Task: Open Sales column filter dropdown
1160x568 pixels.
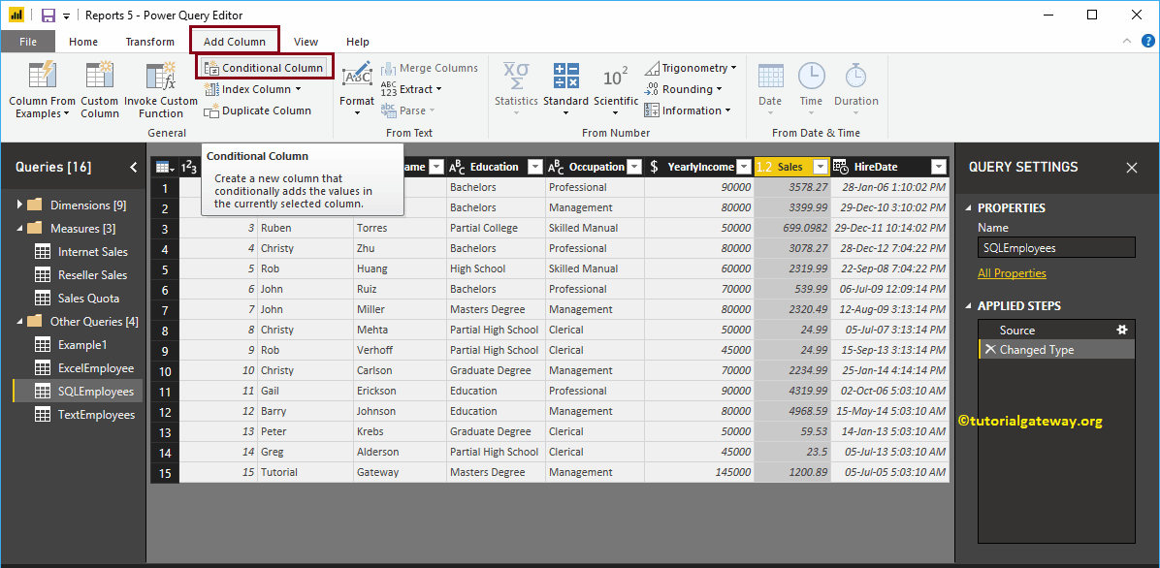Action: pyautogui.click(x=819, y=167)
